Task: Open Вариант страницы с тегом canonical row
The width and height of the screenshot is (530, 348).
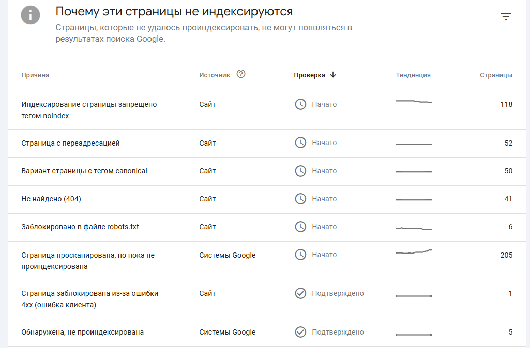Action: [x=84, y=171]
